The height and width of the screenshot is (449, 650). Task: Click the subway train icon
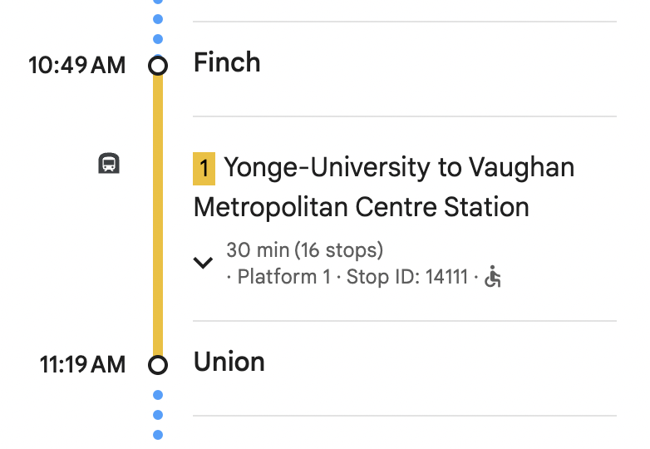tap(109, 163)
